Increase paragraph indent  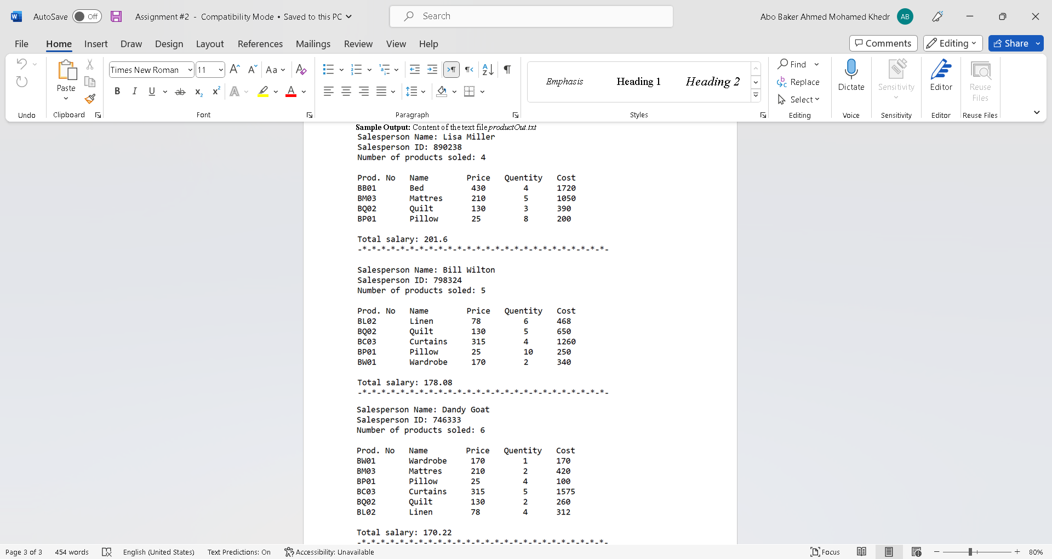click(432, 70)
